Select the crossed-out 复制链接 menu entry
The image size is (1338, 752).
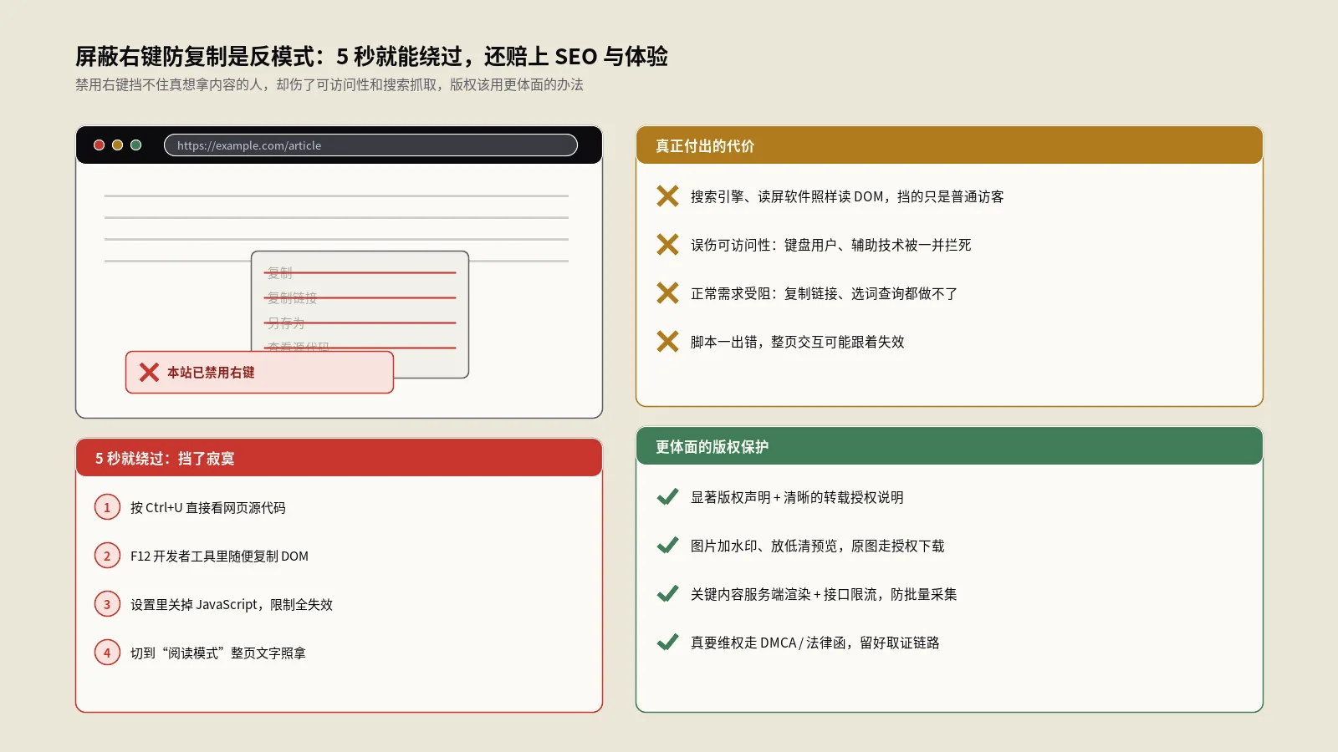[x=292, y=297]
